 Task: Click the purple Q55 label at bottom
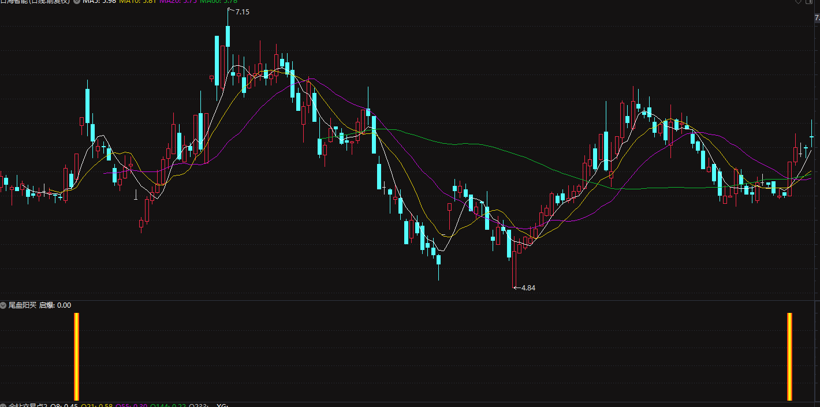tap(132, 405)
